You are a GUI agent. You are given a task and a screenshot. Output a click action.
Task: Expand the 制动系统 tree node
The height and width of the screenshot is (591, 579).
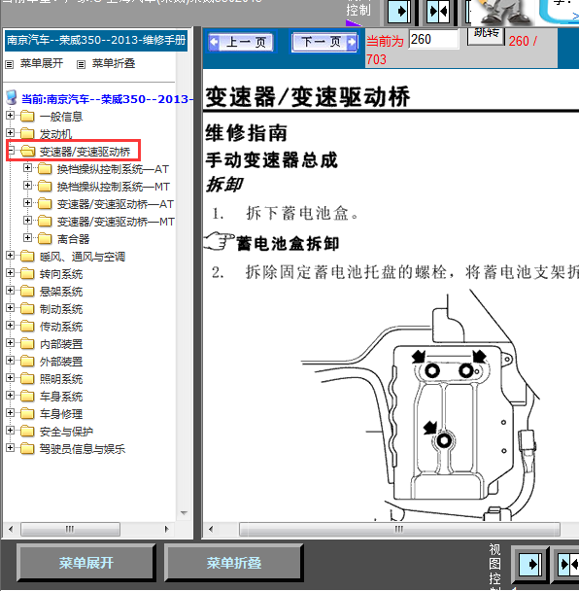tap(10, 307)
